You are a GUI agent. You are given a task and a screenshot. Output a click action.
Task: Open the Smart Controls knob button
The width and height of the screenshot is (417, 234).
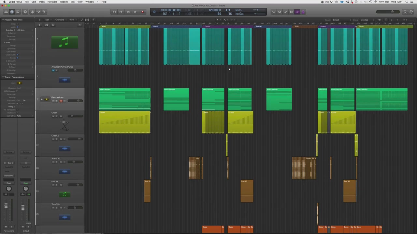(x=32, y=12)
